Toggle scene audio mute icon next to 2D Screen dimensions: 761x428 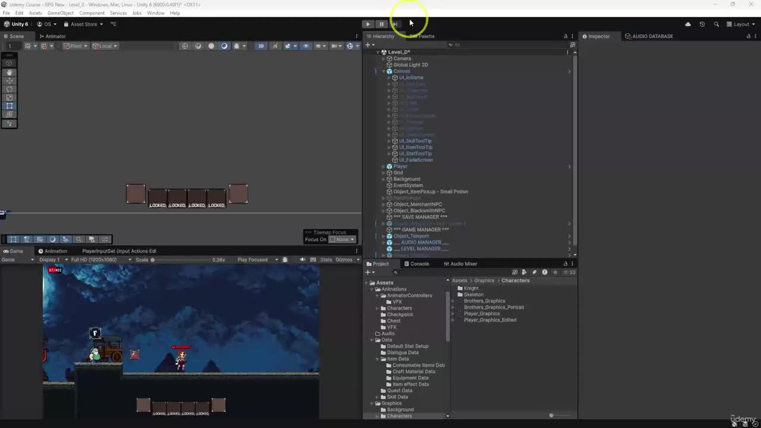pyautogui.click(x=275, y=46)
